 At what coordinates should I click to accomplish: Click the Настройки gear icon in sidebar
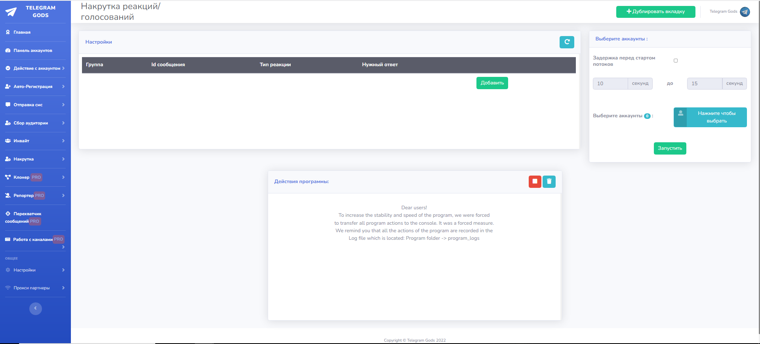[x=8, y=270]
